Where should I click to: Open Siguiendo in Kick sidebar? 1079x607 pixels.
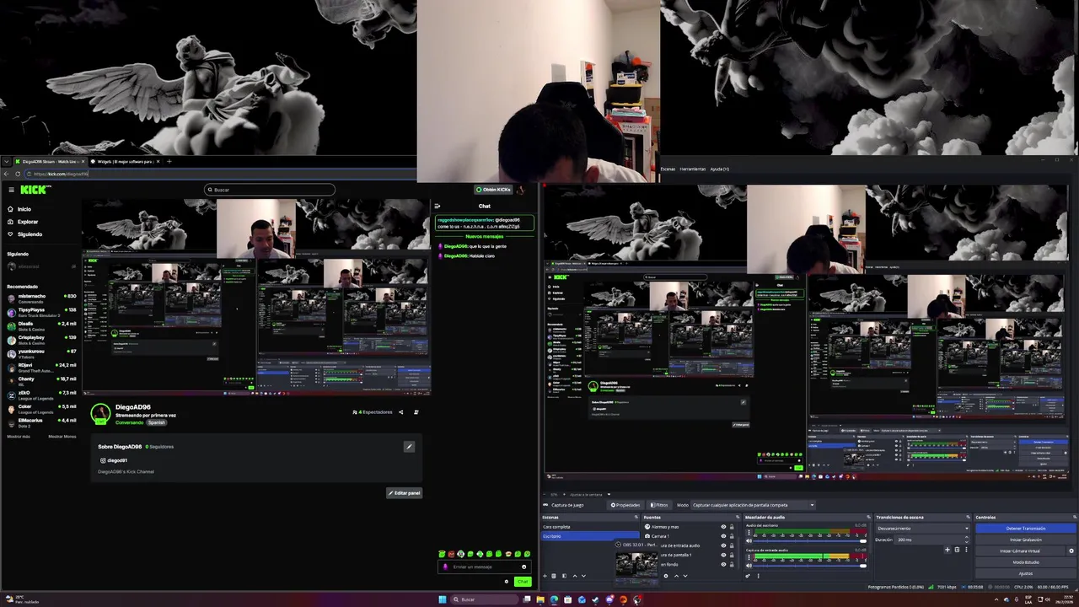tap(24, 234)
